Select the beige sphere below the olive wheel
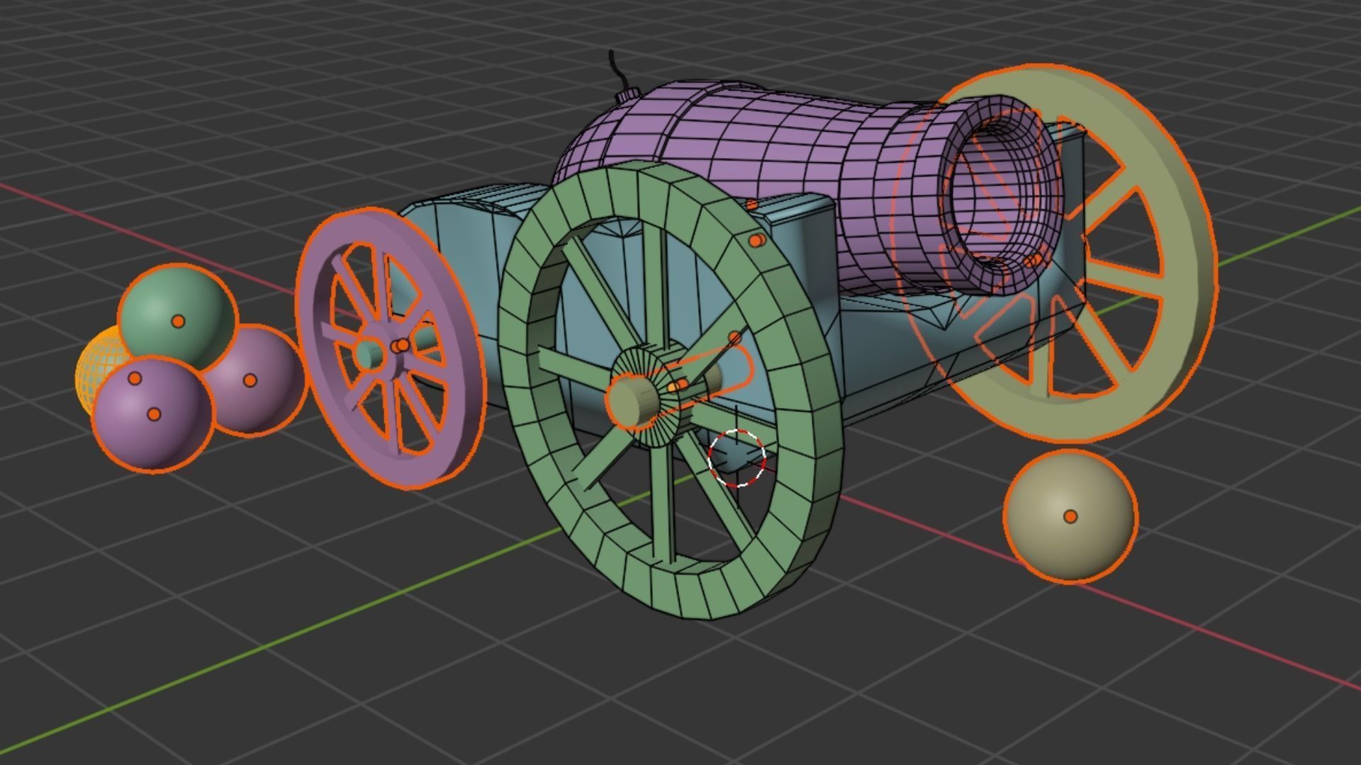This screenshot has width=1361, height=765. (x=1070, y=516)
